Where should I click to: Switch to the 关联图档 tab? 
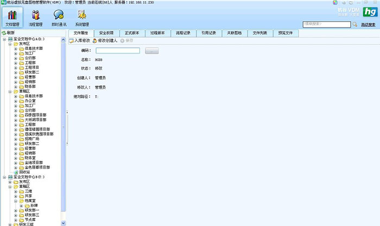coord(235,33)
